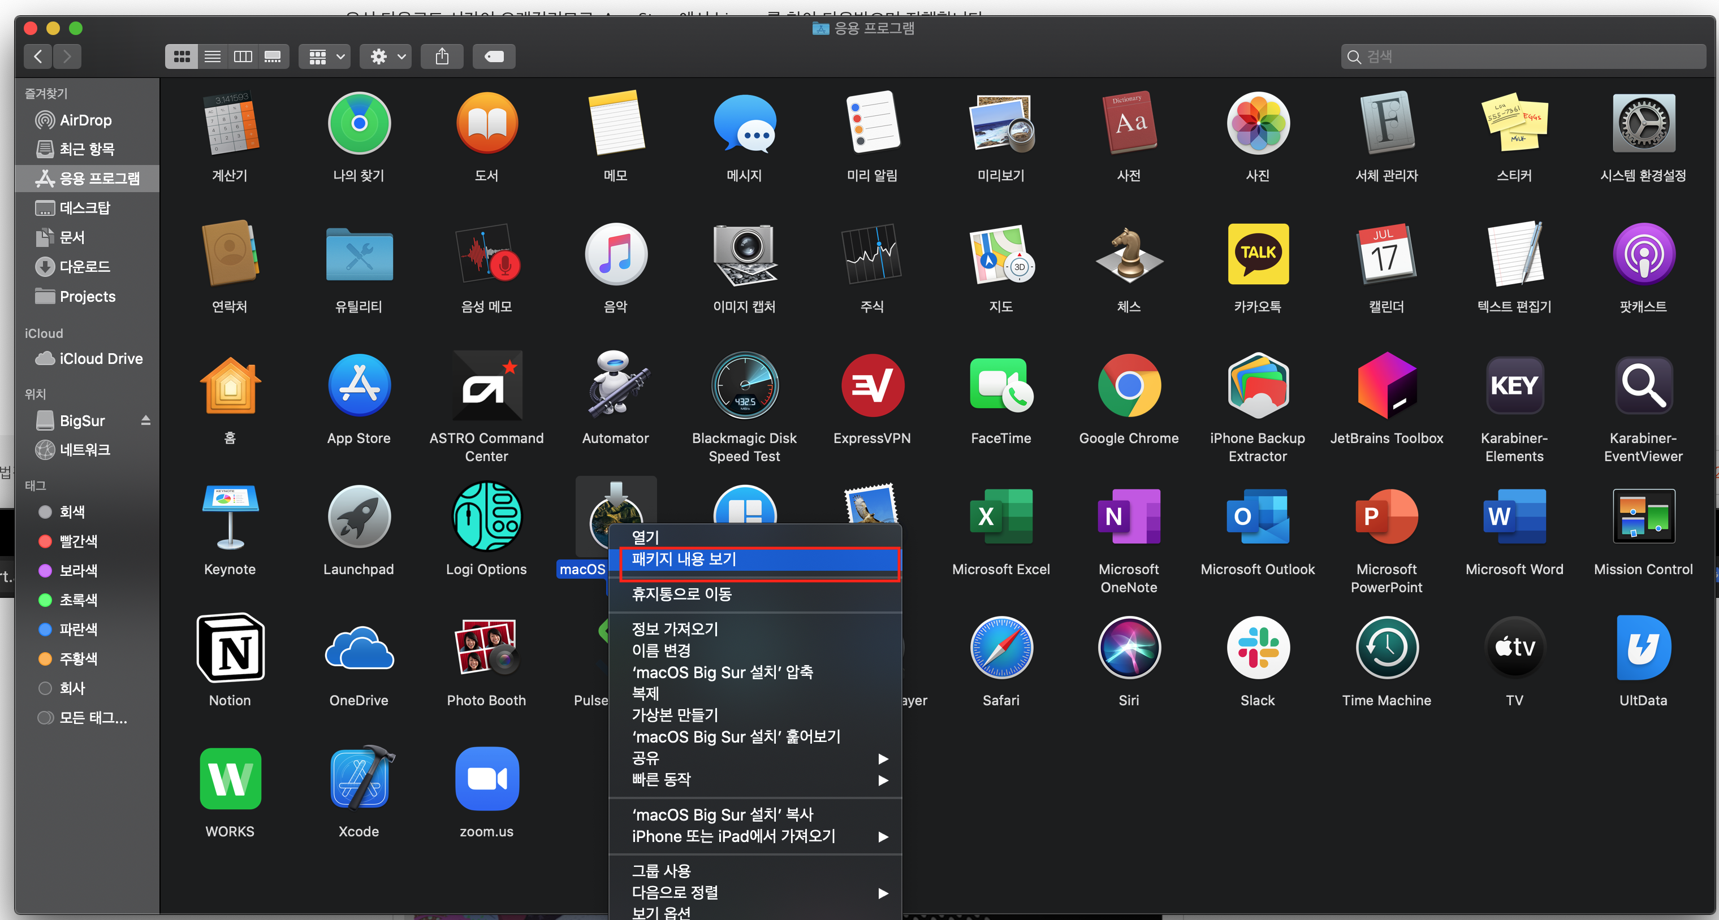Switch to column view mode

243,57
